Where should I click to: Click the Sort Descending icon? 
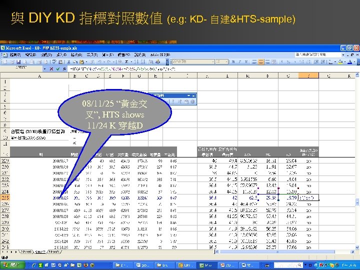[x=142, y=62]
